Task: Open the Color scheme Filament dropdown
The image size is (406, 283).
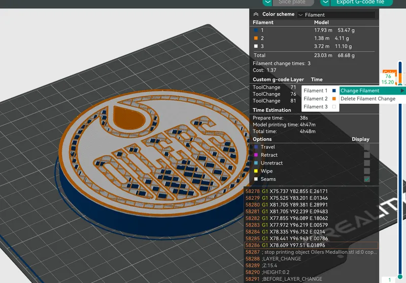Action: [x=336, y=15]
